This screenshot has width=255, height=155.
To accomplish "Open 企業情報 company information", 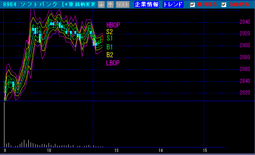I will [x=147, y=4].
